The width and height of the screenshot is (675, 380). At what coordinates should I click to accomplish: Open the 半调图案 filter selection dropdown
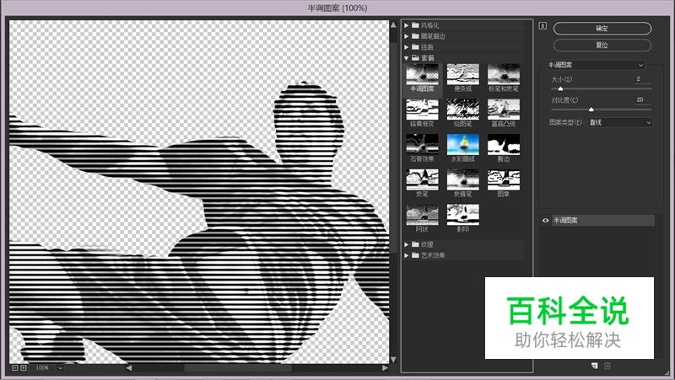click(597, 65)
